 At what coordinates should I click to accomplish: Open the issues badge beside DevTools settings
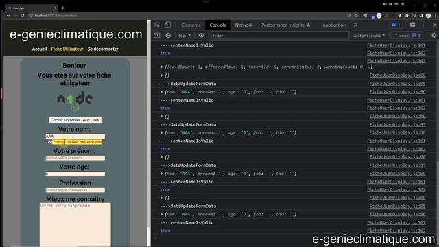(x=396, y=25)
